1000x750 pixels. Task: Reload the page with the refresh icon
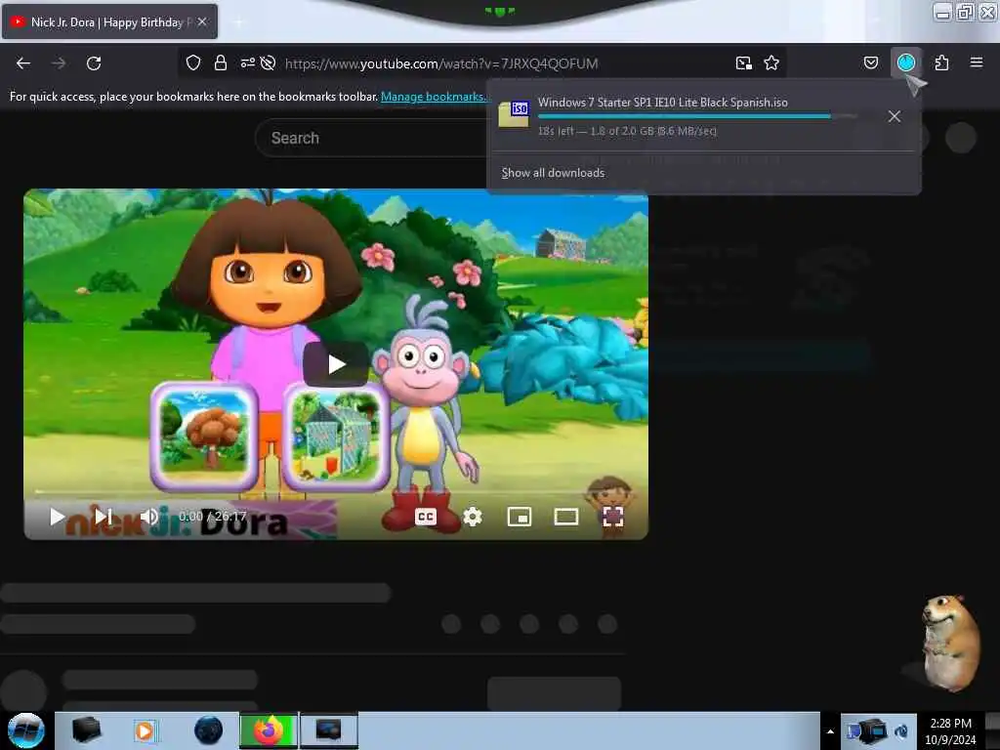94,63
